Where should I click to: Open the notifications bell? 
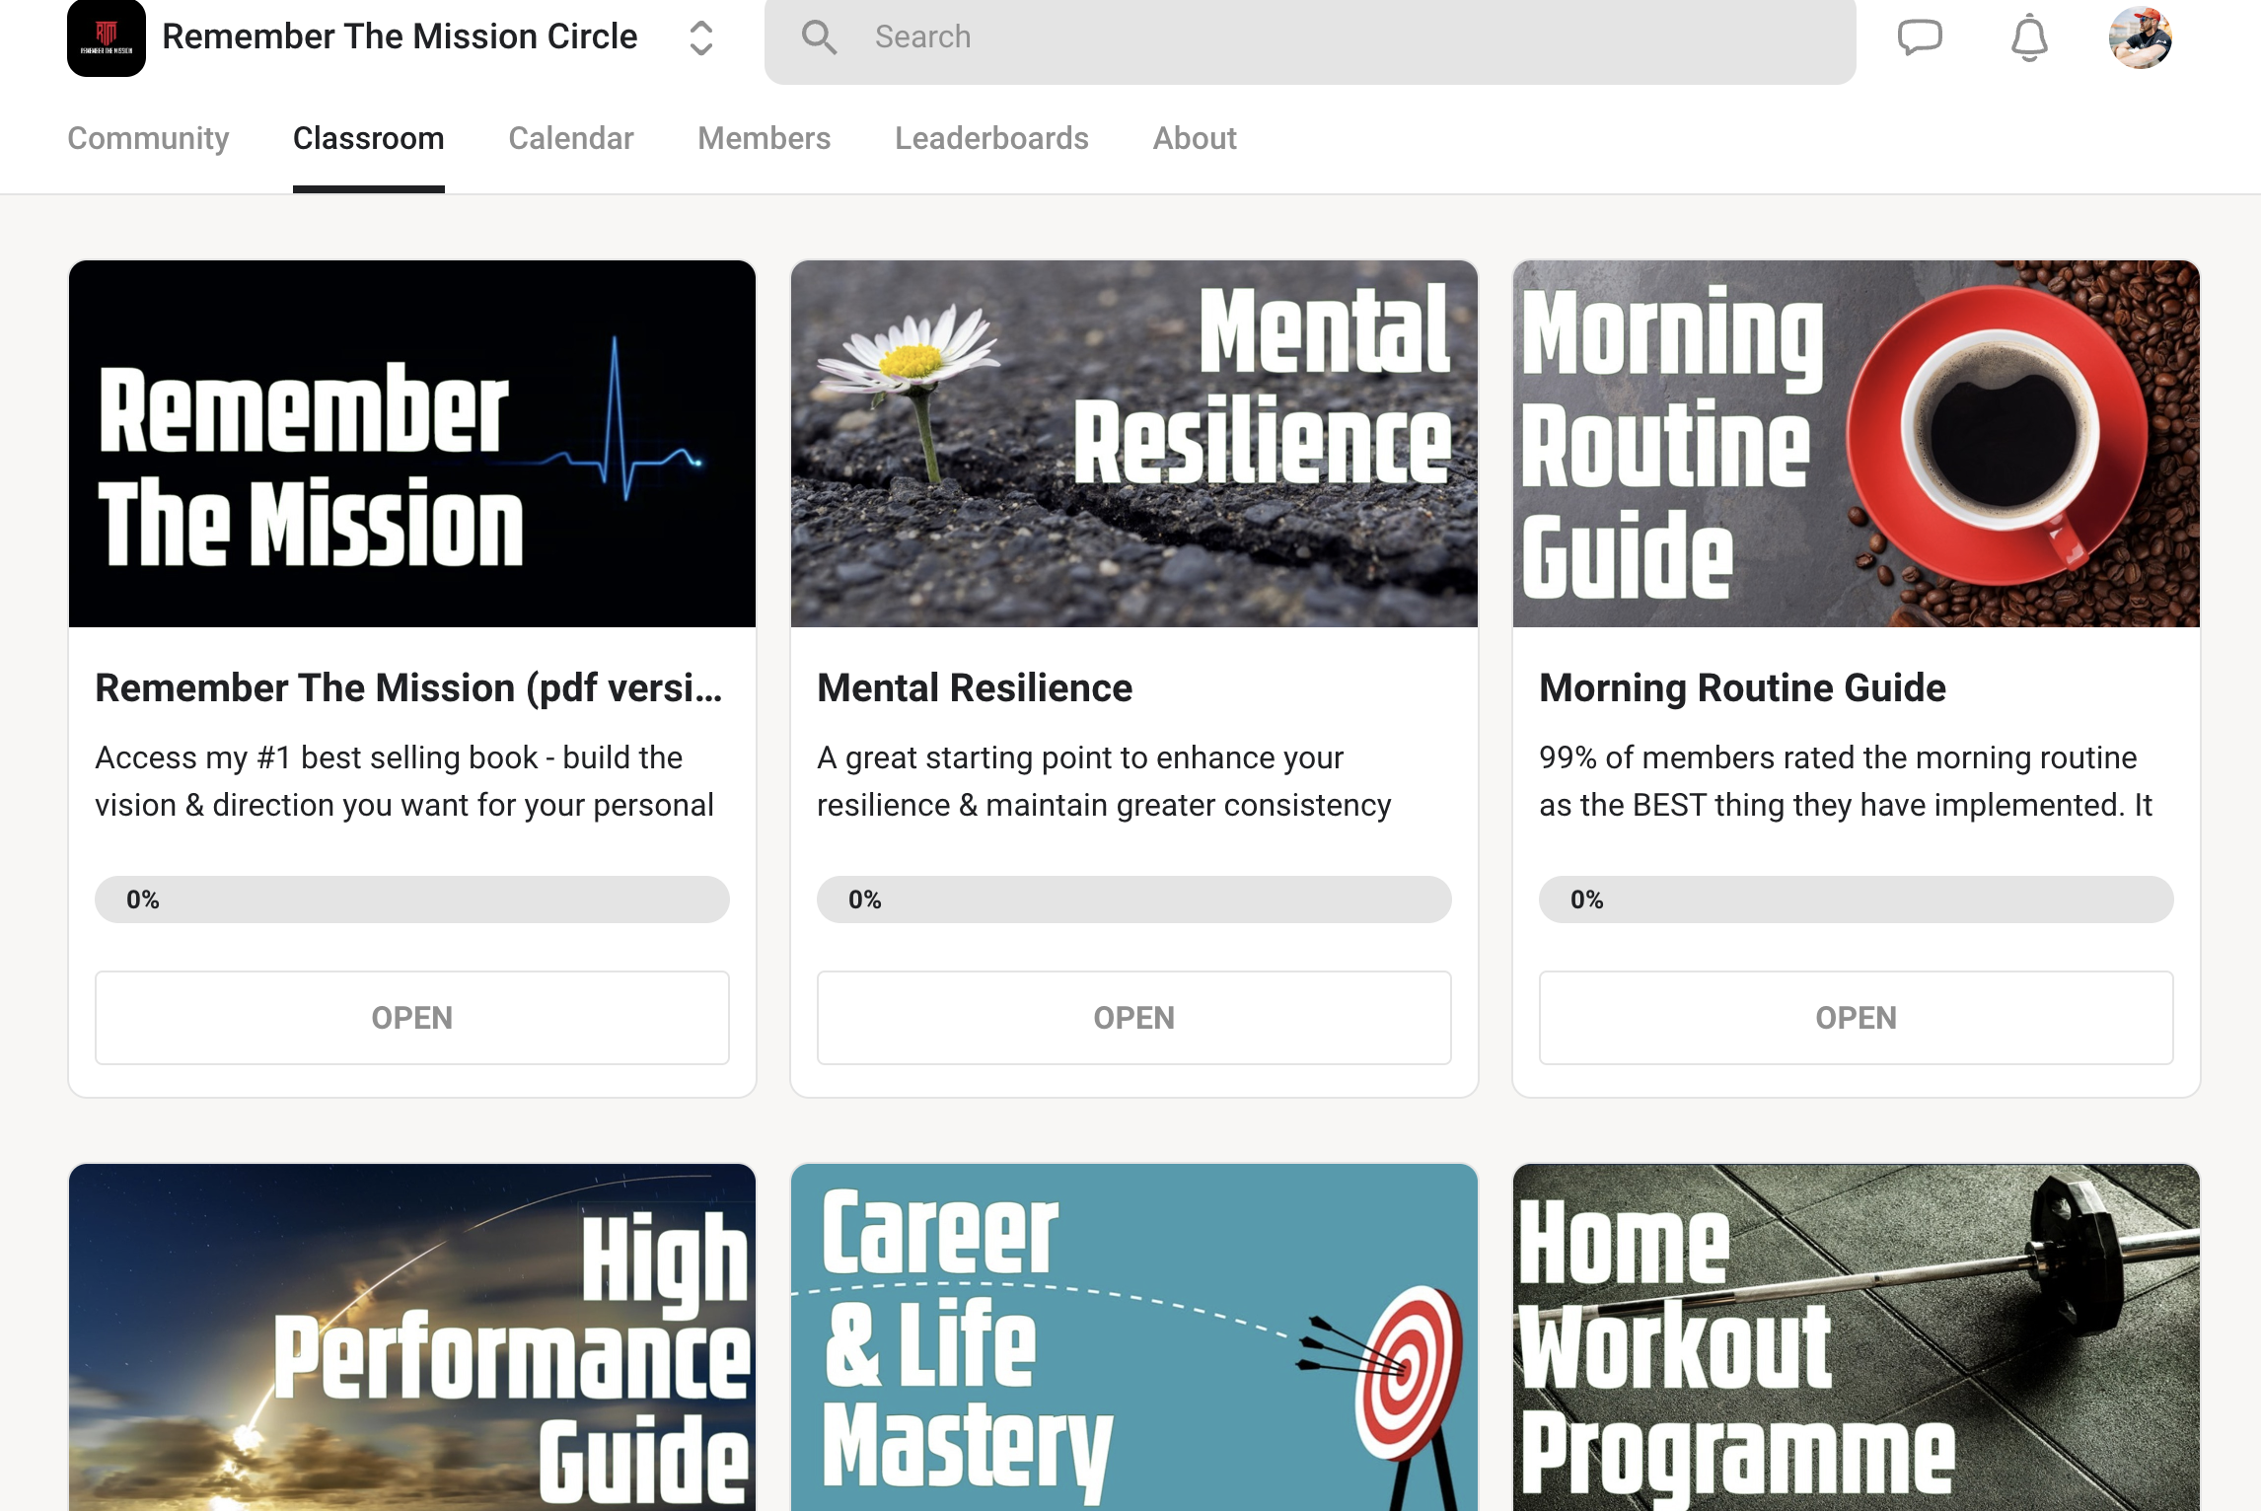tap(2029, 37)
